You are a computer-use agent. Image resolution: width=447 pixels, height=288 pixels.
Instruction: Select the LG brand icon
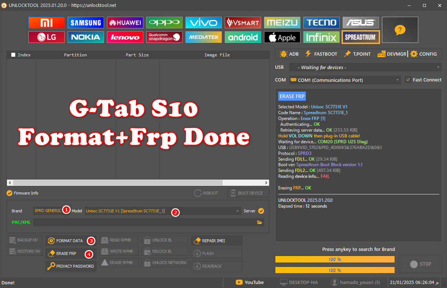[x=47, y=37]
